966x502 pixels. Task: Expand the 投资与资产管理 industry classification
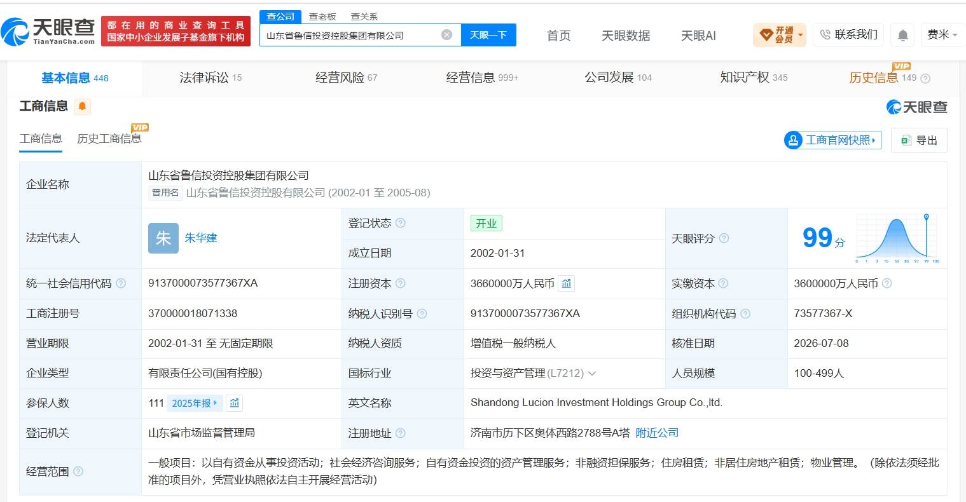point(592,374)
